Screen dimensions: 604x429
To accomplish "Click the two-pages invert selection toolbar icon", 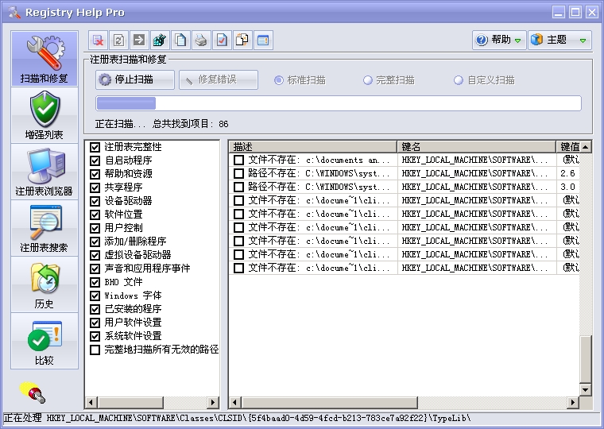I will [242, 40].
